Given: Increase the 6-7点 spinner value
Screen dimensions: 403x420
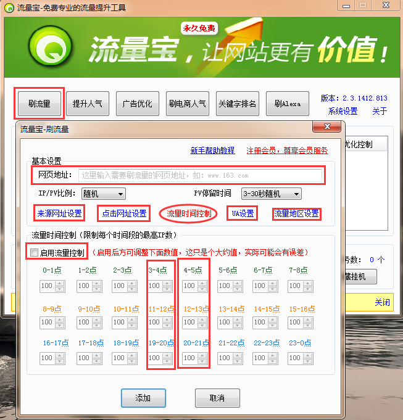Looking at the screenshot, I should point(273,284).
